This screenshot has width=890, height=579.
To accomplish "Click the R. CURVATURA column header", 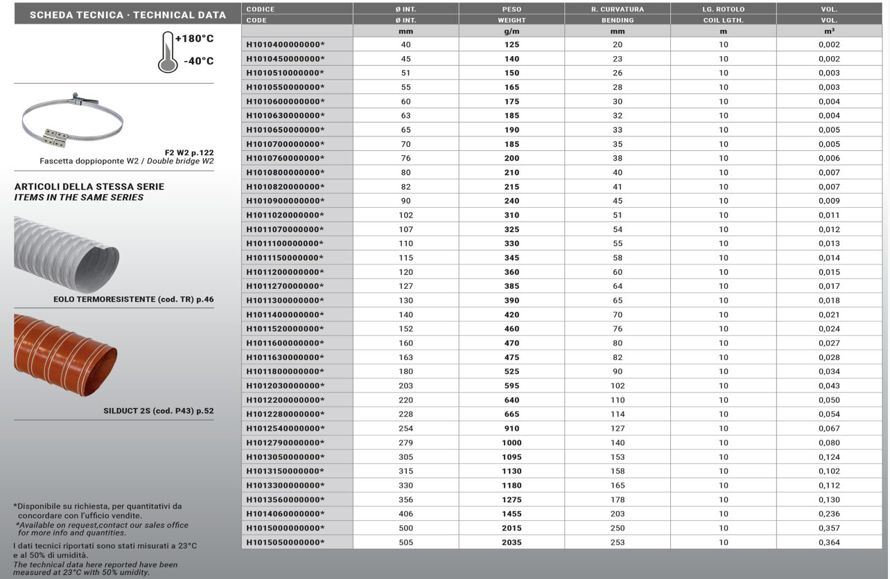I will click(x=617, y=9).
